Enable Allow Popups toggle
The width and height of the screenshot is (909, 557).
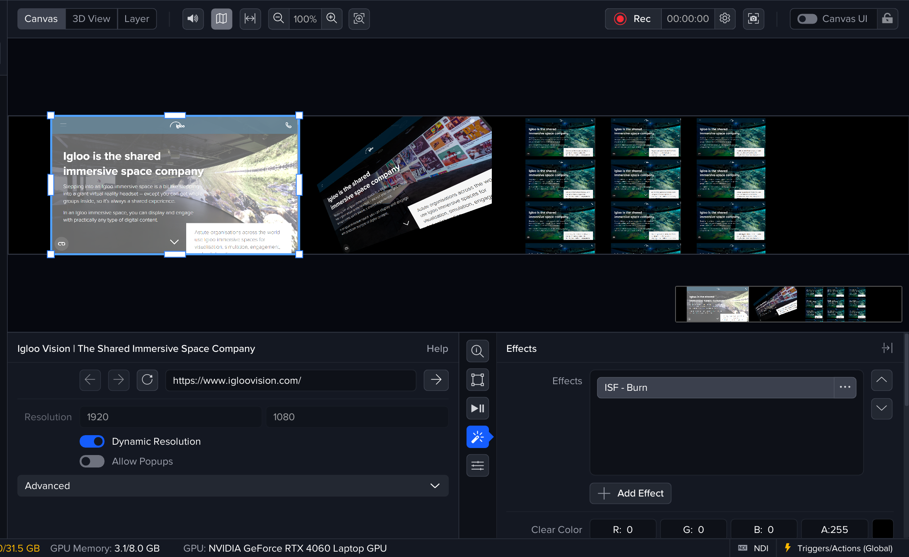92,461
